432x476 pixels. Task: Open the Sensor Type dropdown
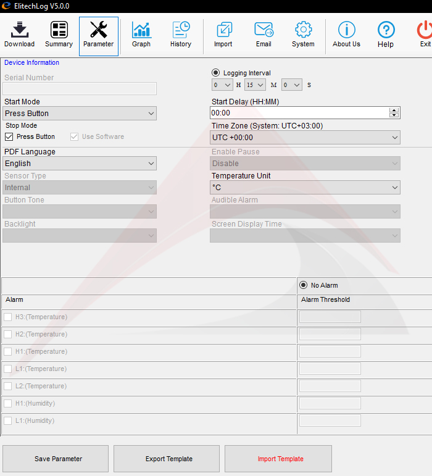pos(80,188)
